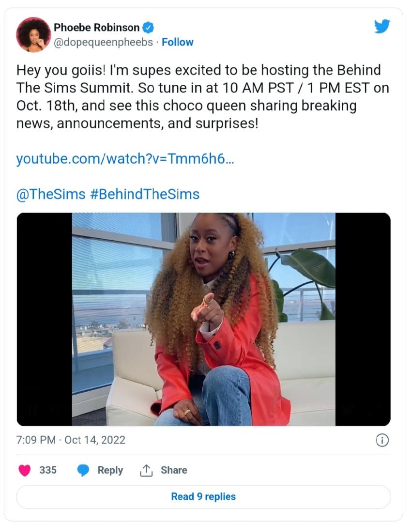Click the 335 likes count

point(48,470)
